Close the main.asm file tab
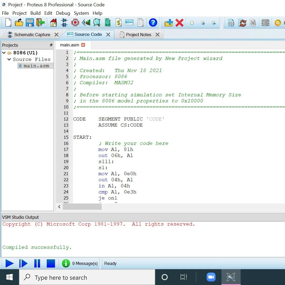Viewport: 285px width, 285px height. 83,45
